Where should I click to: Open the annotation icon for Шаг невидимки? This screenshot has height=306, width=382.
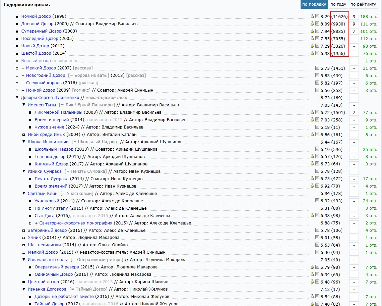pos(317,245)
